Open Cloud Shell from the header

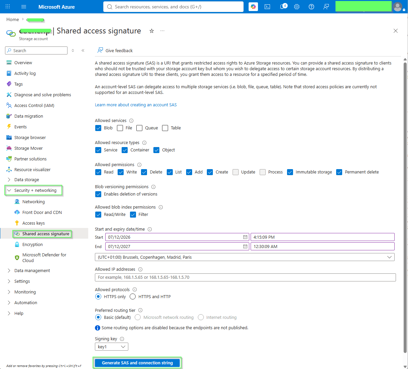[267, 7]
